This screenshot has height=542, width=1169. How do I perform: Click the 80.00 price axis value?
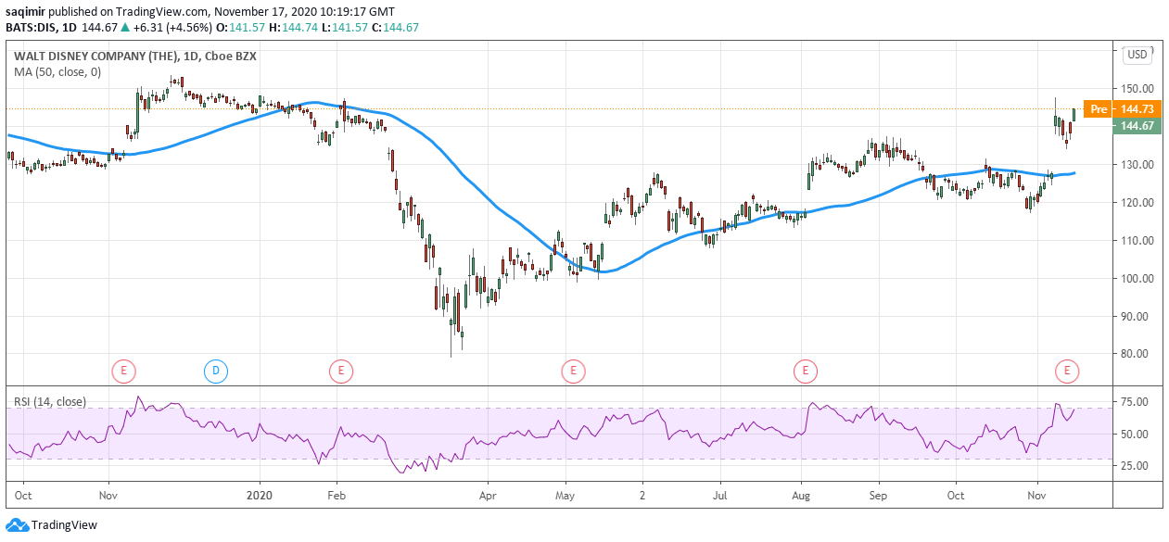pyautogui.click(x=1134, y=355)
